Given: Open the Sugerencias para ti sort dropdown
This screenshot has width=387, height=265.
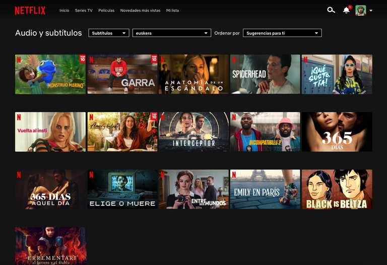Looking at the screenshot, I should (282, 33).
